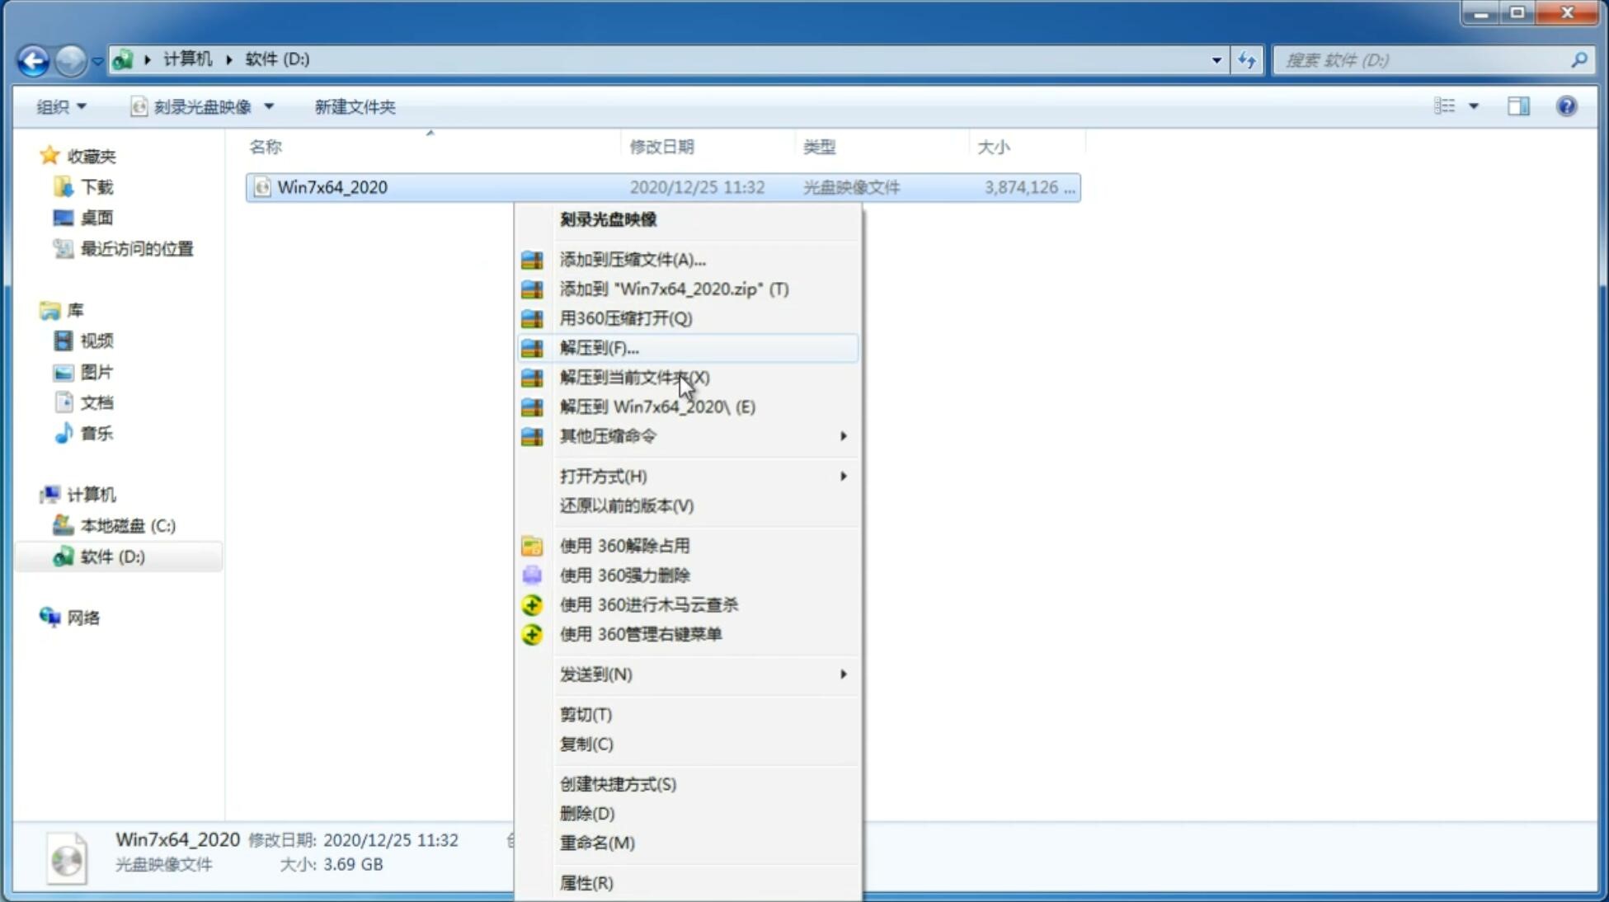This screenshot has height=902, width=1609.
Task: Click 还原以前的版本 option
Action: 627,505
